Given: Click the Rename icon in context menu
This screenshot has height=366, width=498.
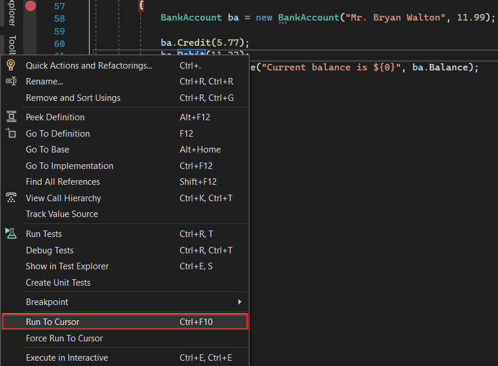Looking at the screenshot, I should coord(11,82).
